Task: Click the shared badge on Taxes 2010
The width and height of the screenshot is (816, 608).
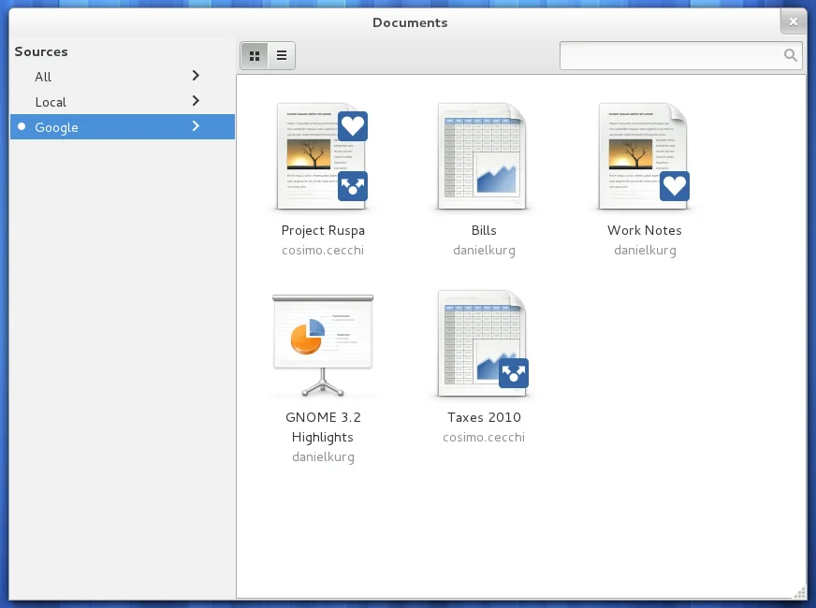Action: [514, 373]
